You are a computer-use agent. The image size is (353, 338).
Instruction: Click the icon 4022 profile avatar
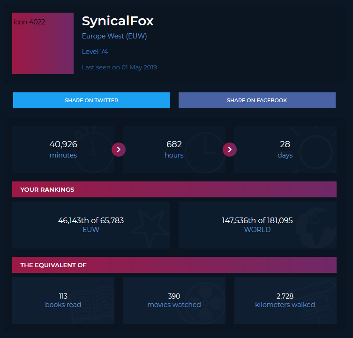coord(43,43)
